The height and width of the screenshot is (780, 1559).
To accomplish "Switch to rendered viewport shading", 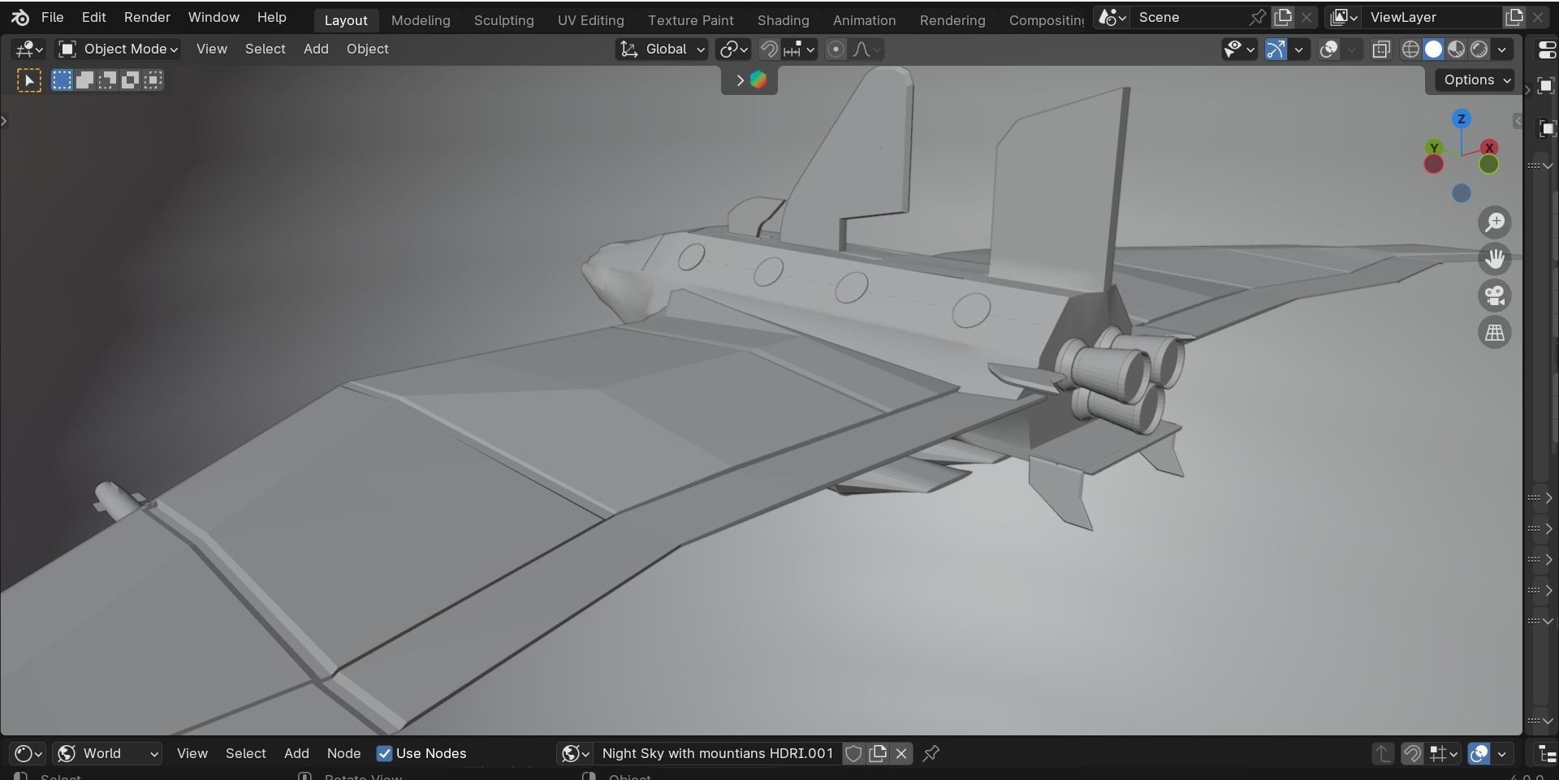I will (1479, 50).
